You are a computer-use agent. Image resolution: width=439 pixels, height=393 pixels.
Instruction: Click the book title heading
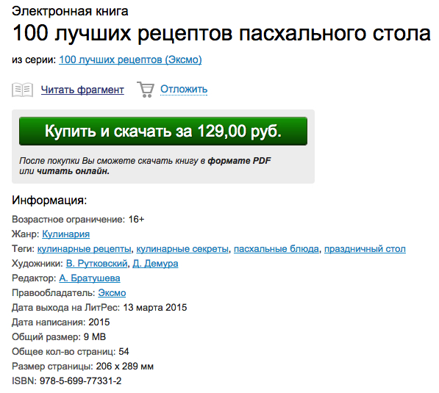click(221, 33)
